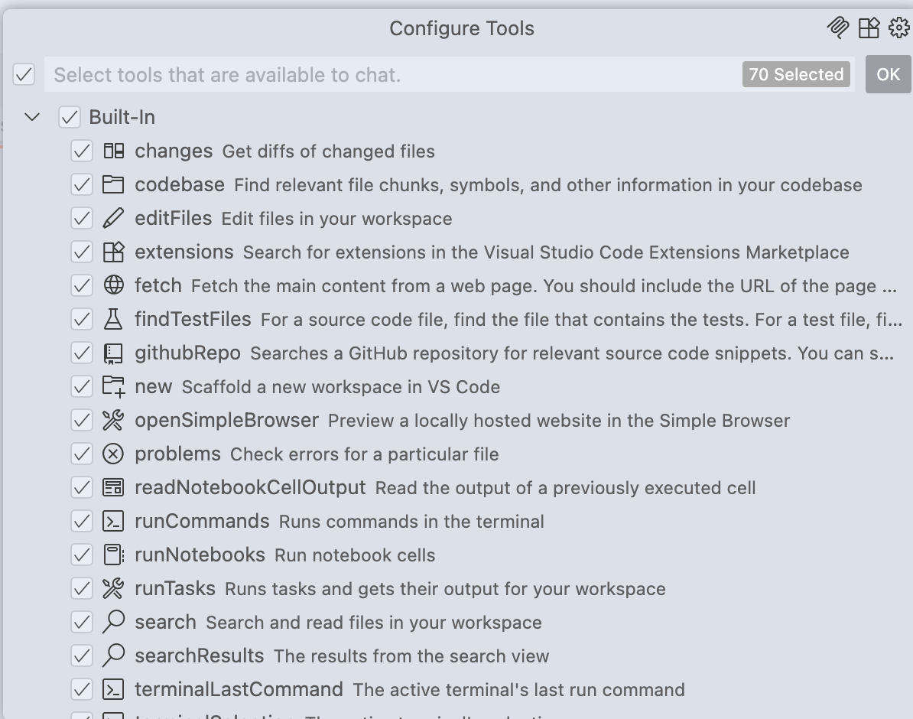Click the beaker icon beside findTestFiles
The height and width of the screenshot is (719, 913).
pos(113,319)
